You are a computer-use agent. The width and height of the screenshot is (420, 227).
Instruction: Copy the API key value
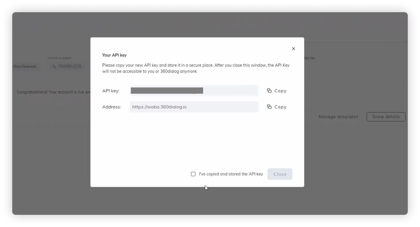point(276,91)
